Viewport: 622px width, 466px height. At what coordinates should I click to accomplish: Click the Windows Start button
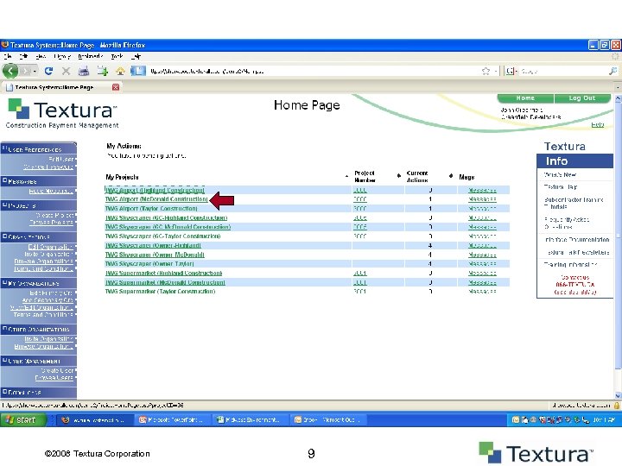[24, 419]
